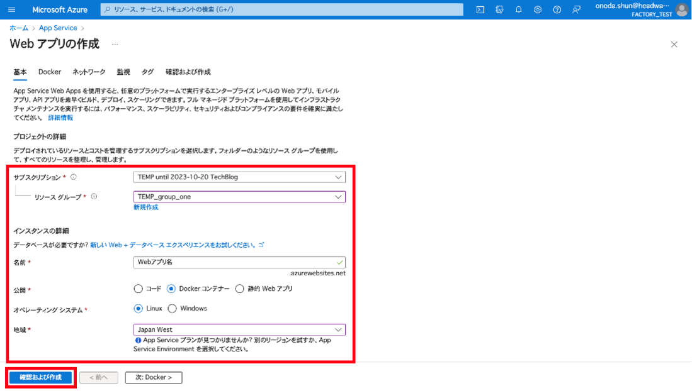Open the account avatar menu
The height and width of the screenshot is (391, 692).
point(681,9)
